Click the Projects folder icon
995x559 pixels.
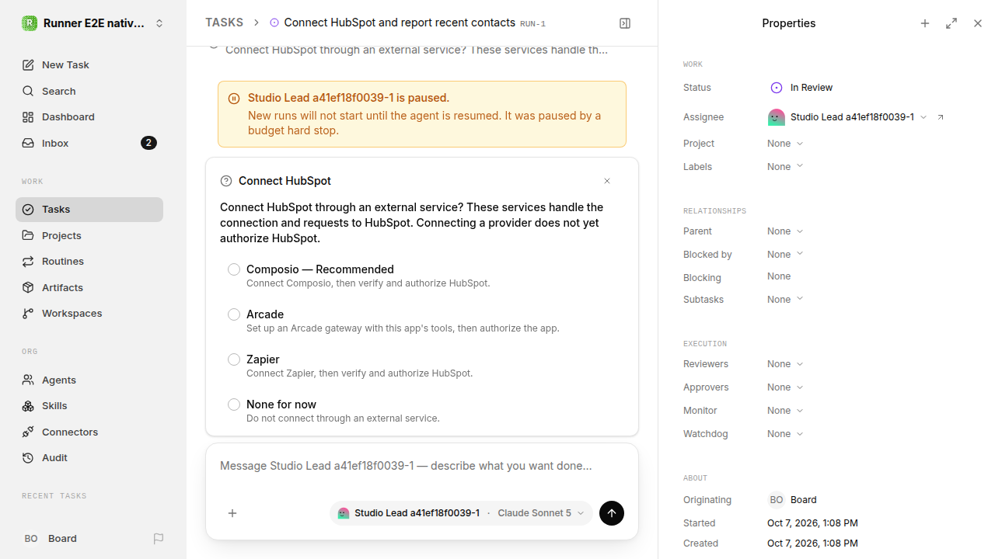point(28,236)
